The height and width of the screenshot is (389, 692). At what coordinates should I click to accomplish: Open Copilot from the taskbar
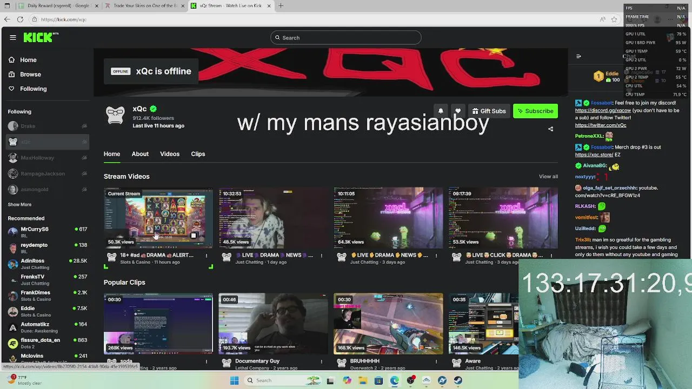tap(347, 380)
